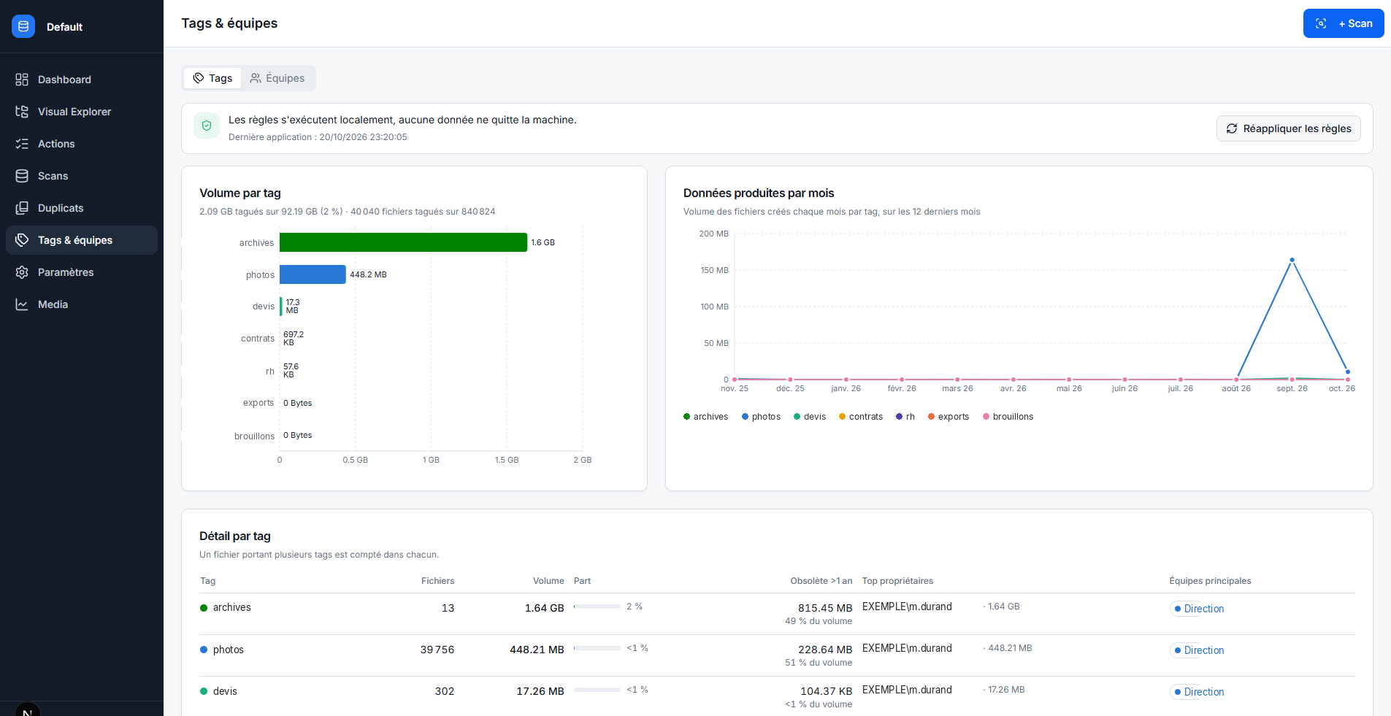Open Dashboard via its sidebar icon
Viewport: 1391px width, 716px height.
click(x=22, y=80)
